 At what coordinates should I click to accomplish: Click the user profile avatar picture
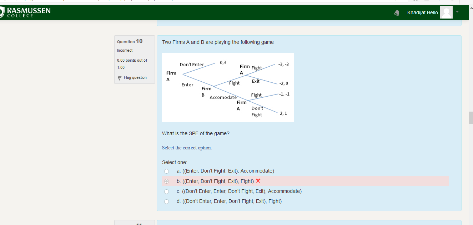[446, 12]
